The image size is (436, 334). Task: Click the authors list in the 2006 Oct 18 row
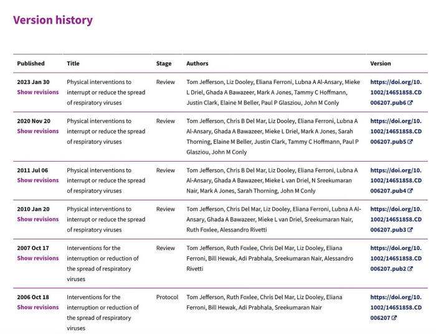pyautogui.click(x=264, y=302)
